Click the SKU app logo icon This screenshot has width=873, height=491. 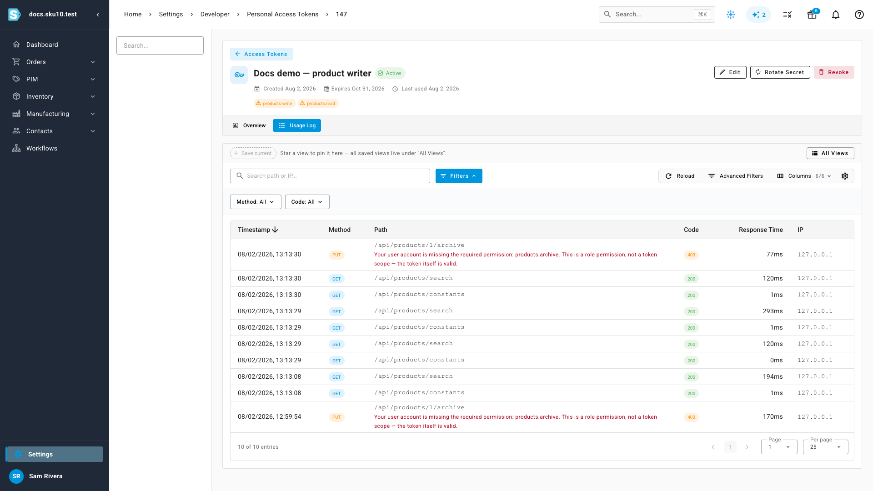point(15,15)
